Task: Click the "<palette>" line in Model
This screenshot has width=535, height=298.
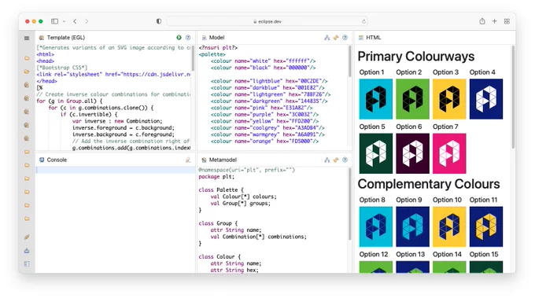Action: click(x=212, y=54)
